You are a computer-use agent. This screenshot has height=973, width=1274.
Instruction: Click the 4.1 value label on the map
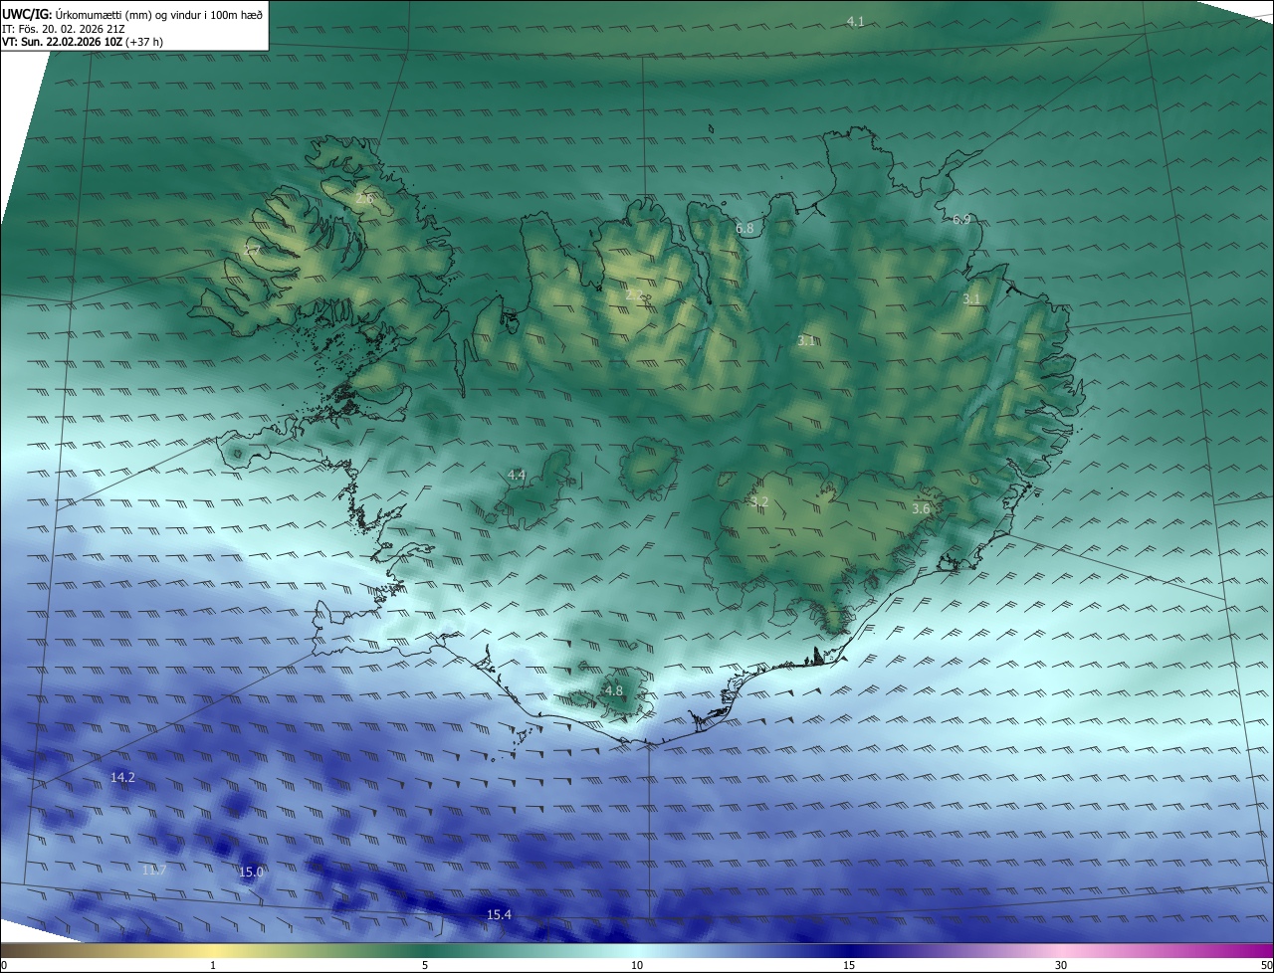855,21
